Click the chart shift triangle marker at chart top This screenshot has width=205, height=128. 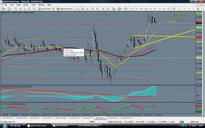tap(156, 12)
